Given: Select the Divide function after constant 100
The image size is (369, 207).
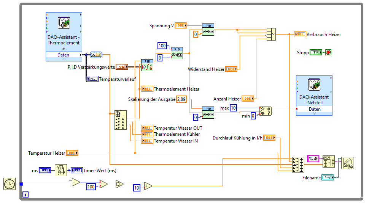Looking at the screenshot, I should pyautogui.click(x=103, y=184).
